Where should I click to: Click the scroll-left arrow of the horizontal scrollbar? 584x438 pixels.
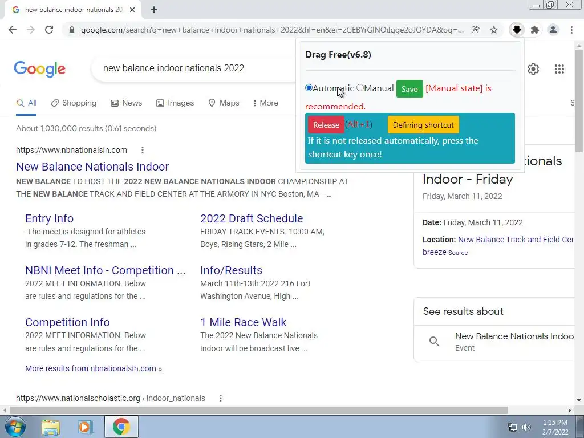(x=4, y=410)
